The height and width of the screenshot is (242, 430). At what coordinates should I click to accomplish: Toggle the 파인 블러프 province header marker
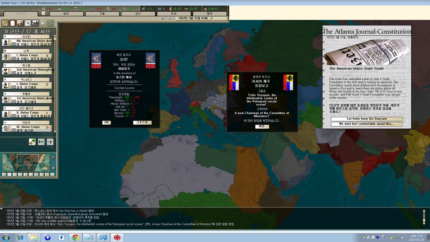(5, 108)
